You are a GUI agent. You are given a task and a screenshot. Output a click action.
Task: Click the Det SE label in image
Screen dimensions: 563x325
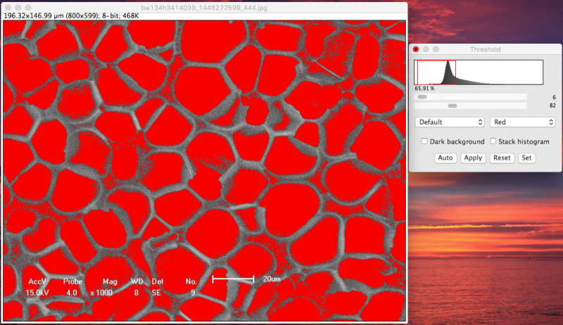tap(157, 287)
